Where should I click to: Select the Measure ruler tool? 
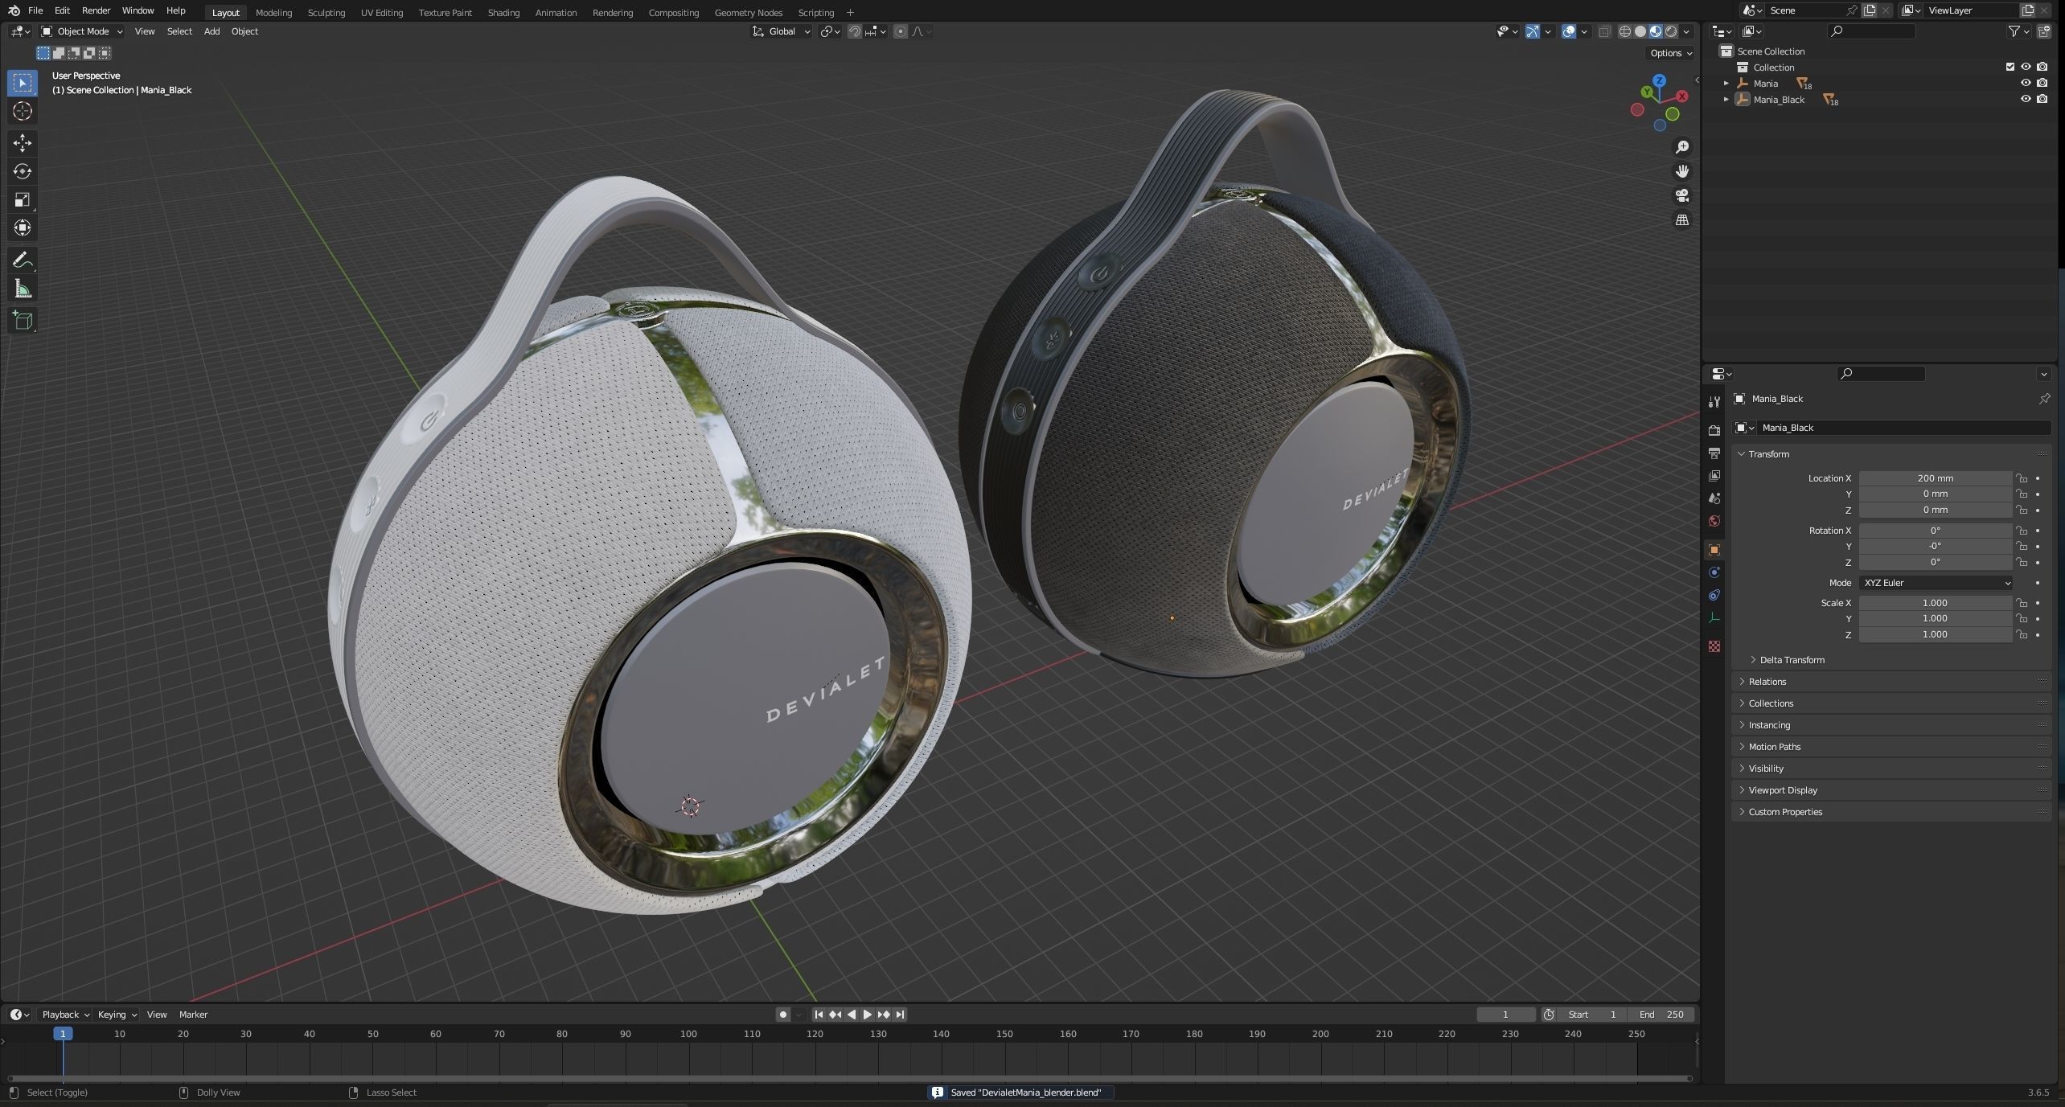(x=23, y=289)
